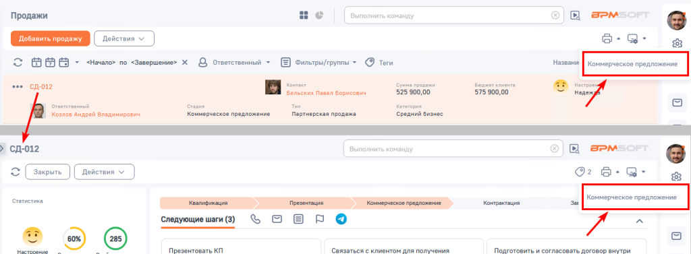Open the Фильтры/группы dropdown
The width and height of the screenshot is (691, 254).
click(319, 63)
